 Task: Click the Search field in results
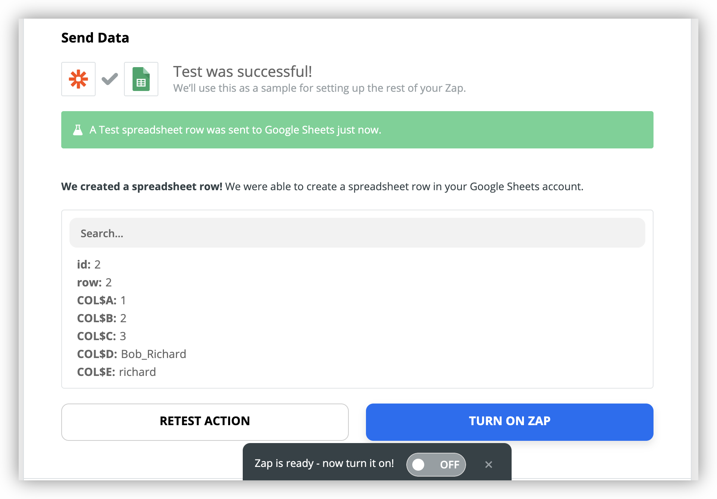click(x=357, y=233)
